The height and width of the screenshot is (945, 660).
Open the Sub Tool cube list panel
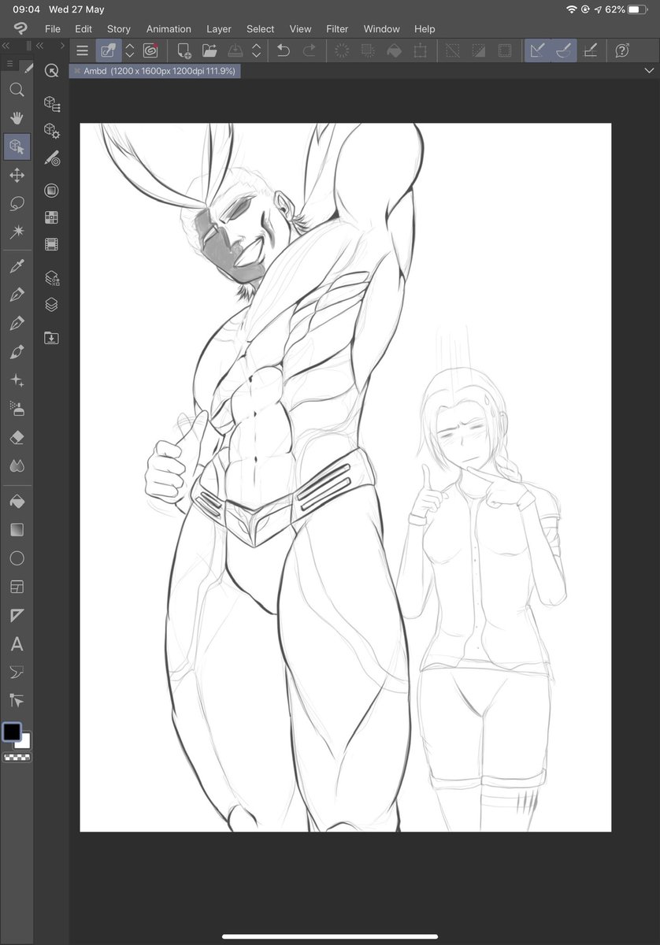52,104
